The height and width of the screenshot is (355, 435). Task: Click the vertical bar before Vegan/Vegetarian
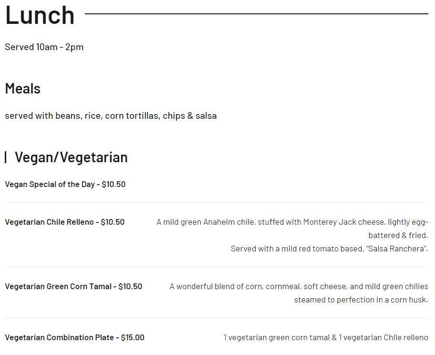(6, 157)
